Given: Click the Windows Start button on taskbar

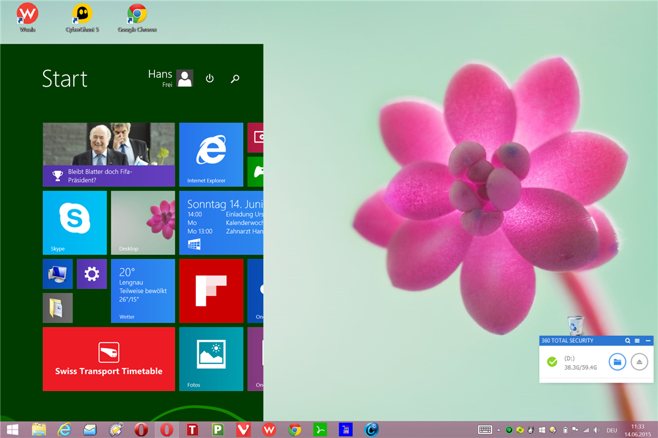Looking at the screenshot, I should click(x=13, y=430).
